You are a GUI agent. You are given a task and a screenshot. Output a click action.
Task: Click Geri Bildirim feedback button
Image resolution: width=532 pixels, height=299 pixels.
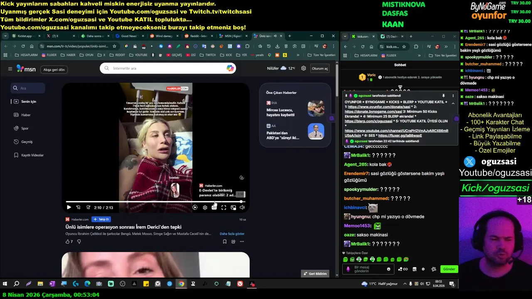(315, 274)
